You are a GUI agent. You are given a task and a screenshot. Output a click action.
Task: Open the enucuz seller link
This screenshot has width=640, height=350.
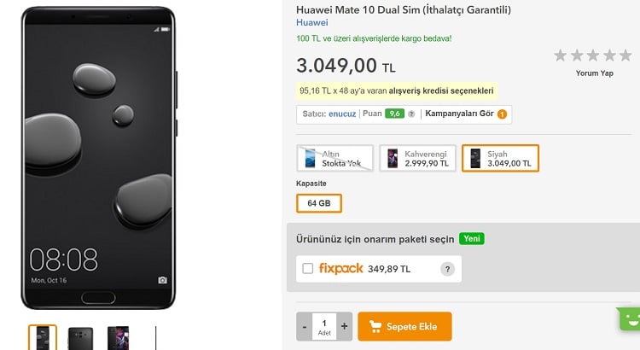342,114
